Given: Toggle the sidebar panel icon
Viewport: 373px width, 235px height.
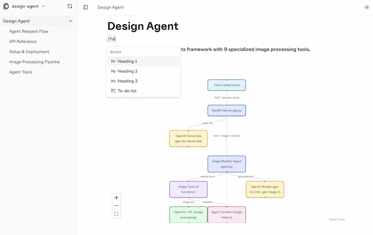Looking at the screenshot, I should [86, 7].
